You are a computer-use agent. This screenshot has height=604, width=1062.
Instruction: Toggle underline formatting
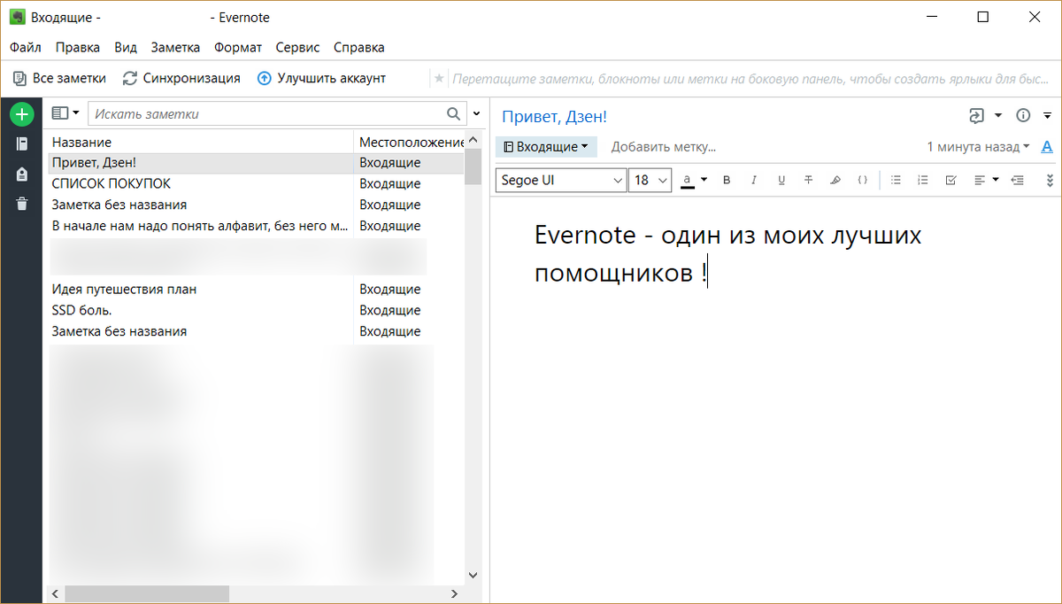point(781,180)
